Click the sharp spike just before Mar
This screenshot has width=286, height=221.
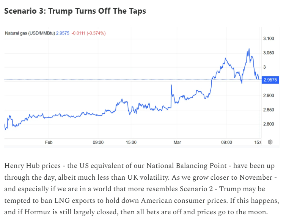[x=171, y=85]
